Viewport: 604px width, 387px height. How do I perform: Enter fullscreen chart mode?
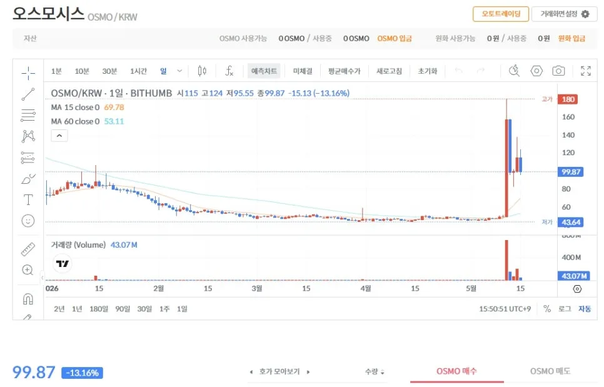(x=586, y=71)
